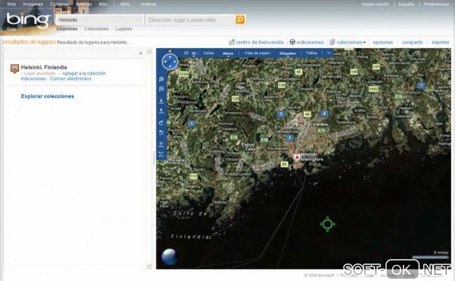Toggle the Tráfico traffic layer
The image size is (455, 281).
pos(311,53)
